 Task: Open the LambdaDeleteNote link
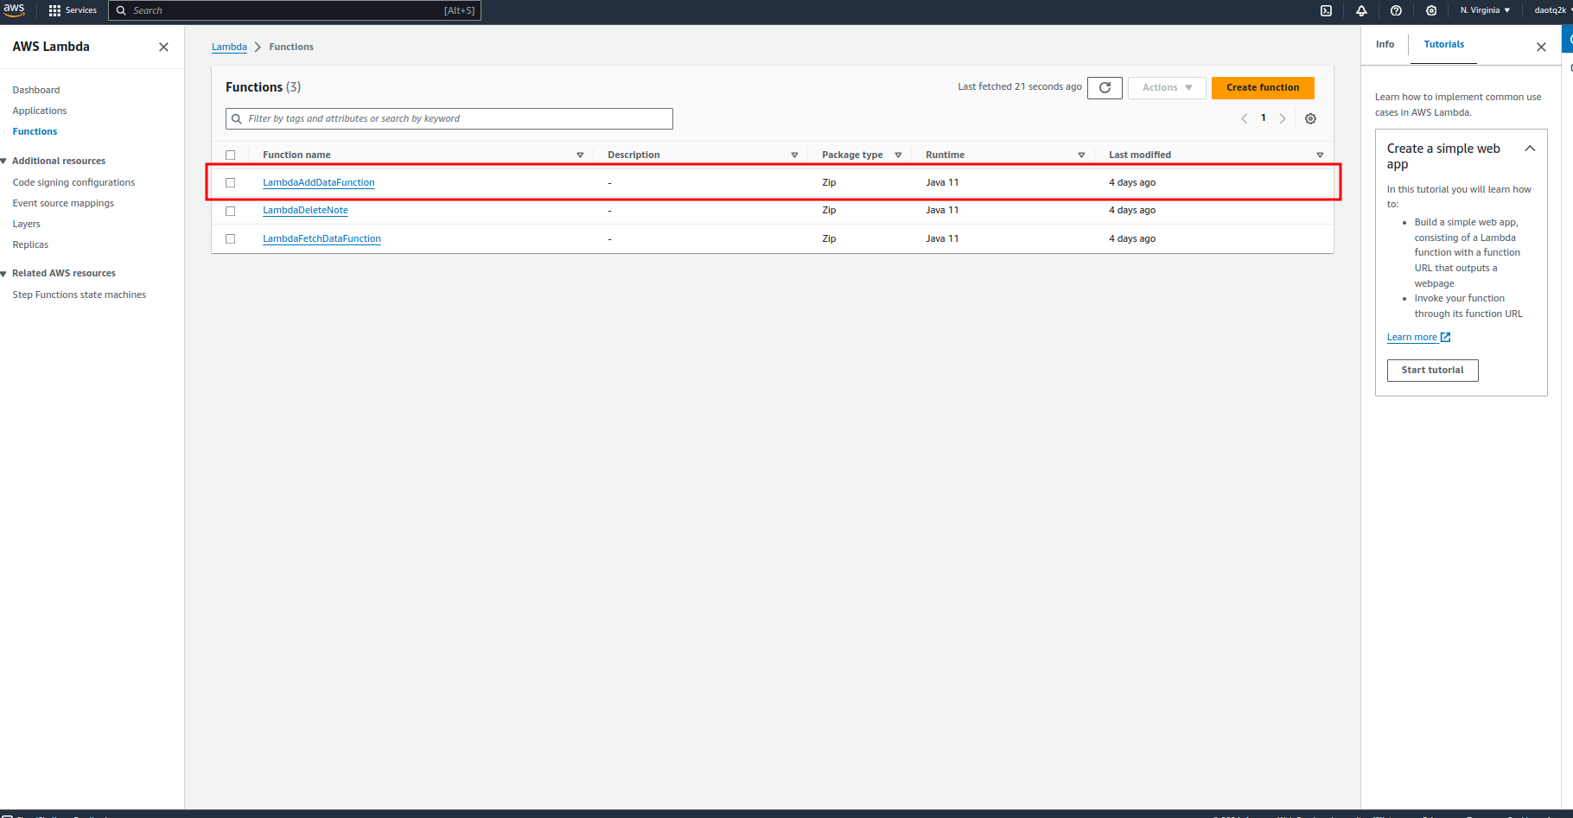coord(305,210)
